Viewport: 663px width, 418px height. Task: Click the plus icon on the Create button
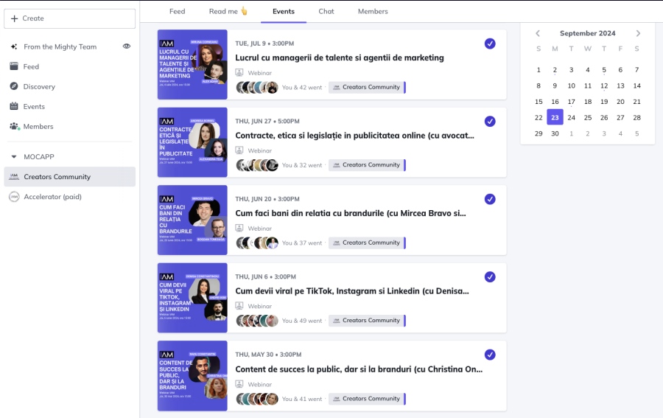[14, 18]
